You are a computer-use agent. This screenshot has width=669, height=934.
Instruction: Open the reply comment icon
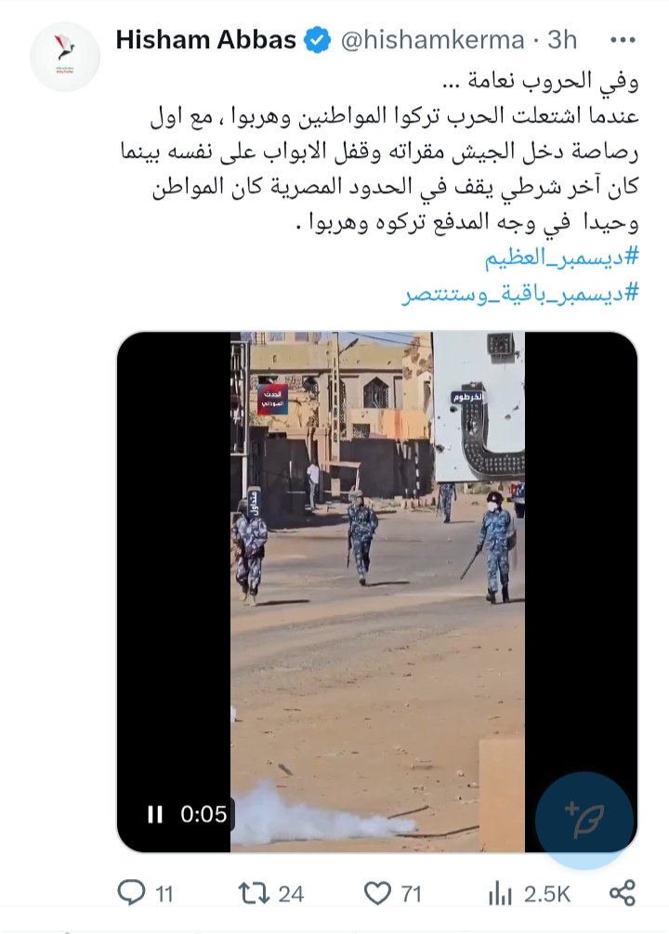[131, 893]
